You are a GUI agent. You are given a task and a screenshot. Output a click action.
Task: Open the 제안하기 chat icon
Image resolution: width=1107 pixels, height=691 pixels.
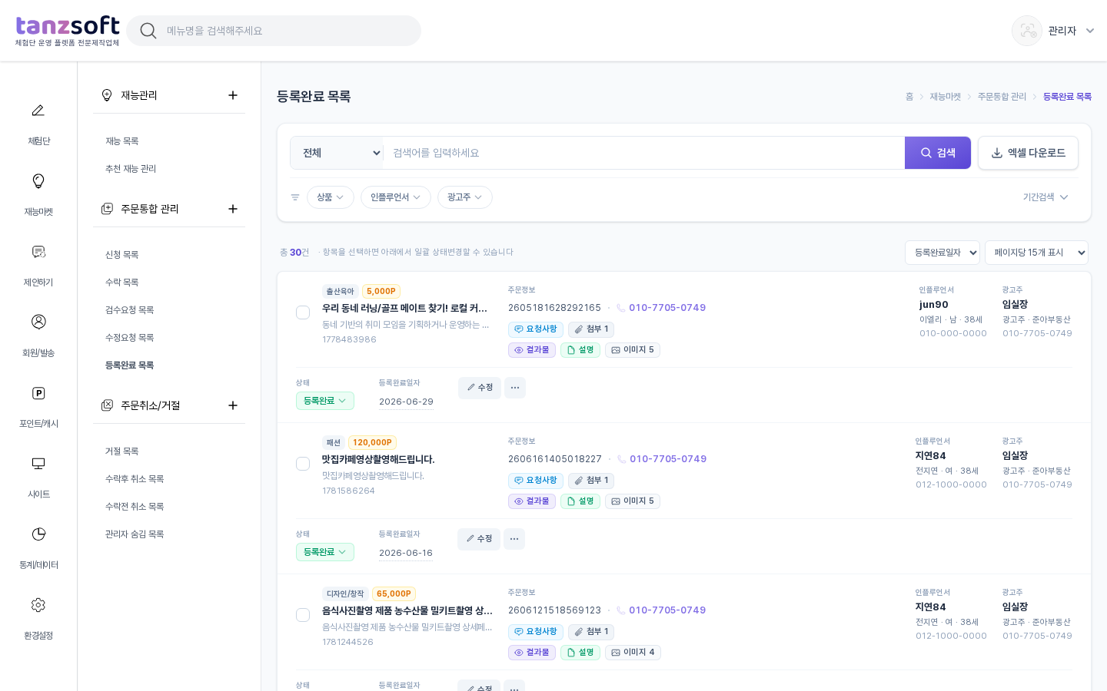38,252
